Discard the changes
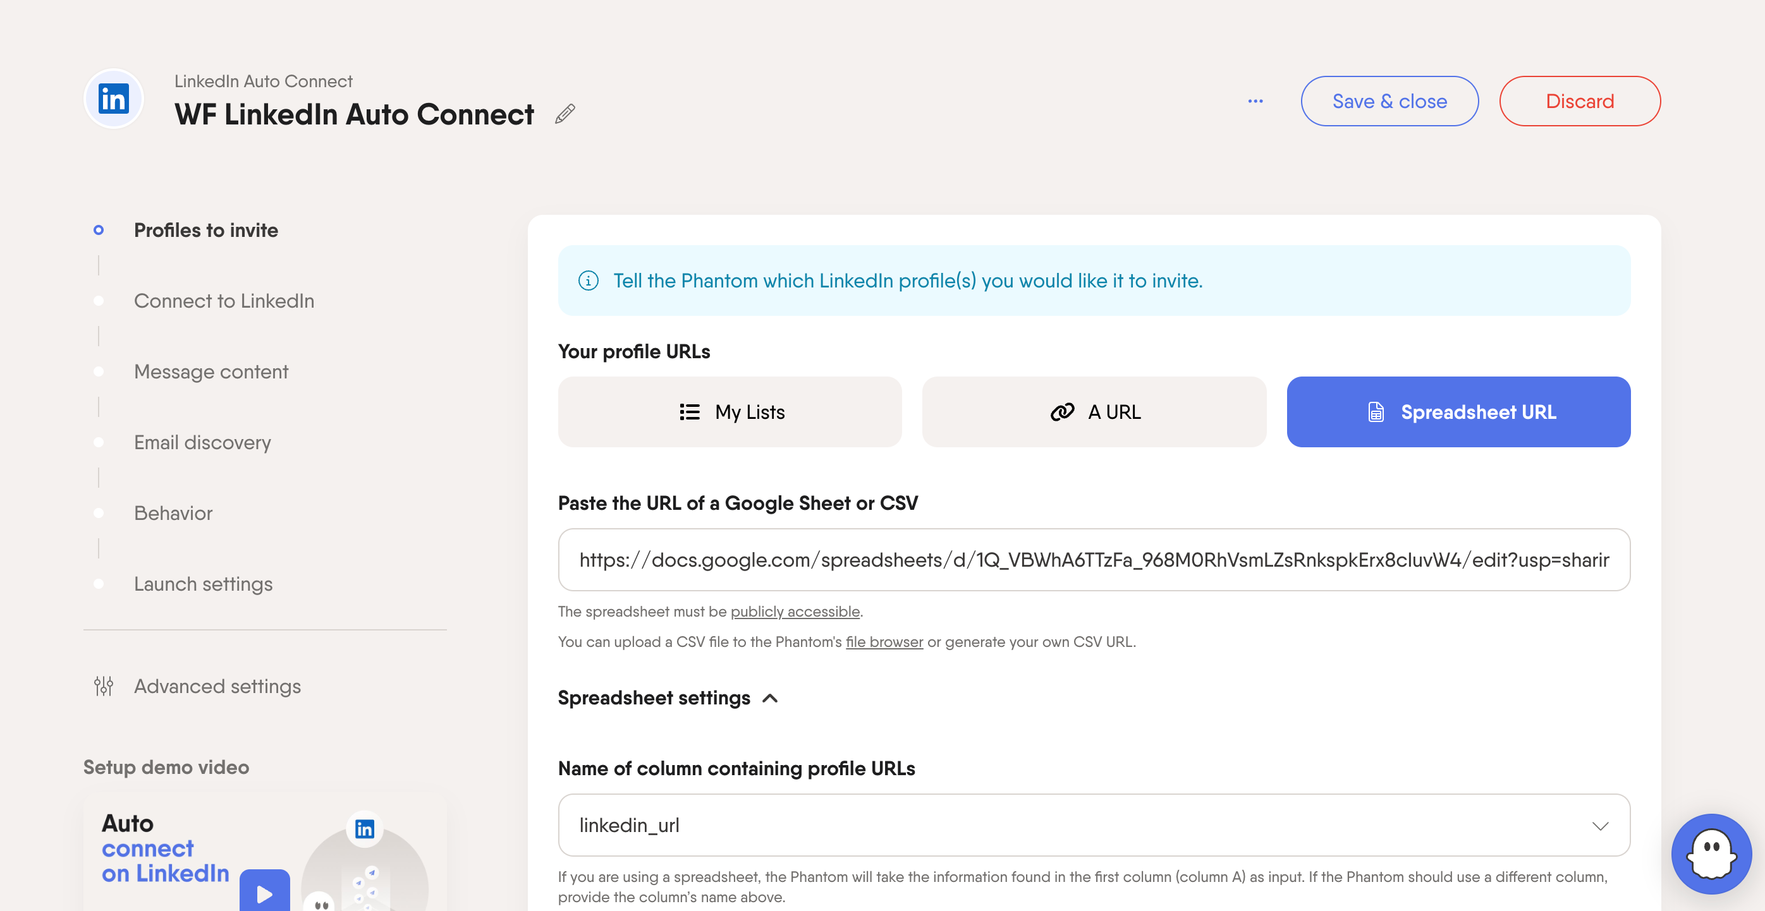This screenshot has height=911, width=1765. pyautogui.click(x=1579, y=100)
